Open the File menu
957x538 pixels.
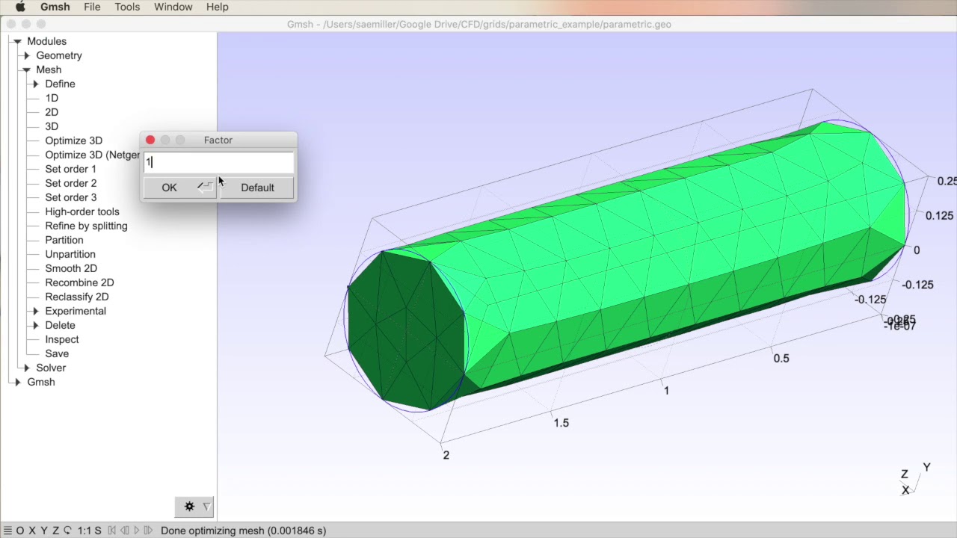[92, 7]
